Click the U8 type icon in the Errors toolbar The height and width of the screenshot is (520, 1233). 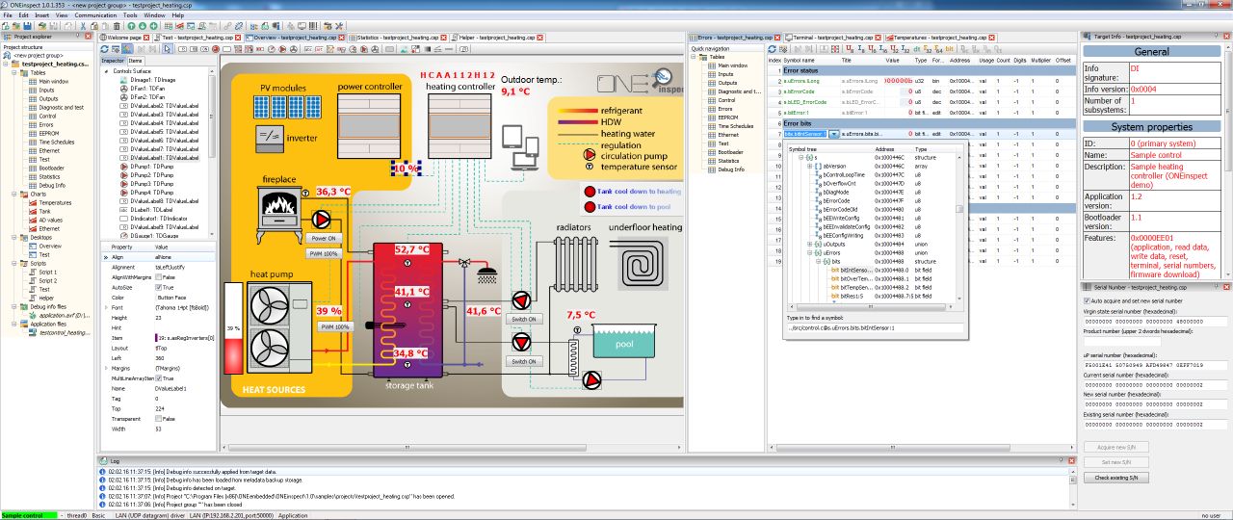point(850,49)
